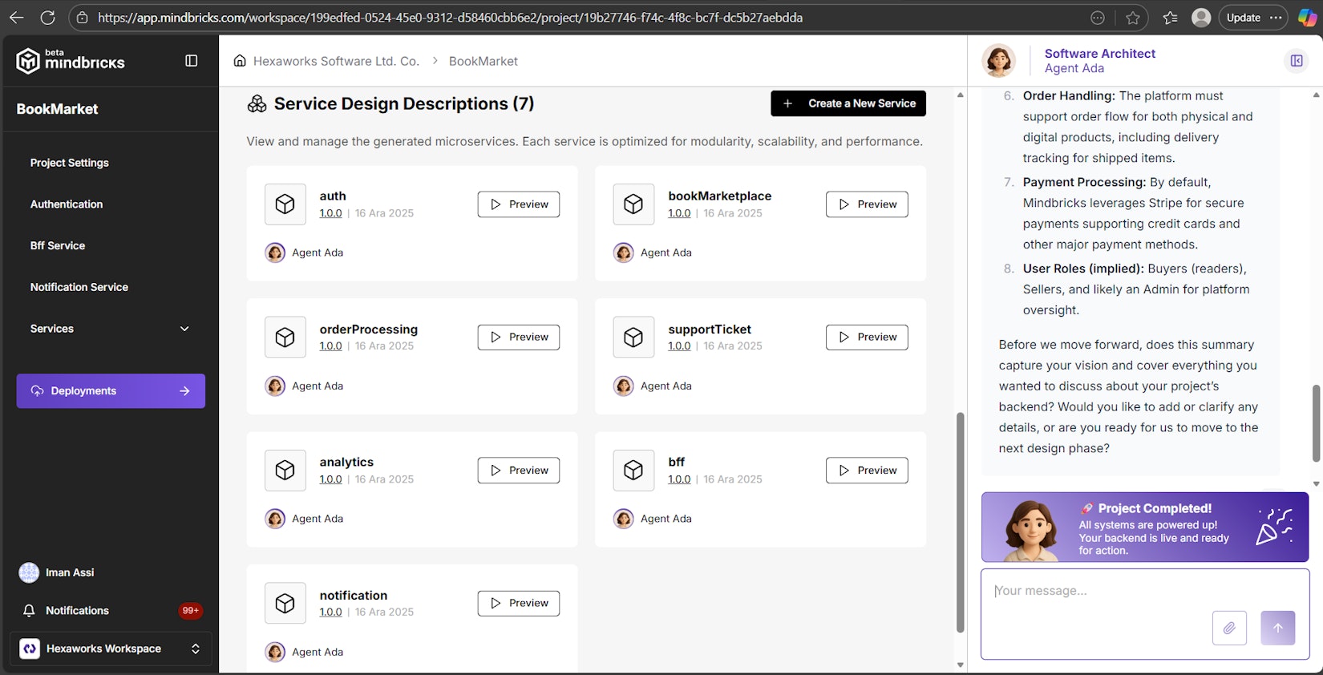Bookmark this page with star icon

(1132, 18)
